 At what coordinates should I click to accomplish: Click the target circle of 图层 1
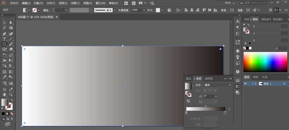pos(284,84)
